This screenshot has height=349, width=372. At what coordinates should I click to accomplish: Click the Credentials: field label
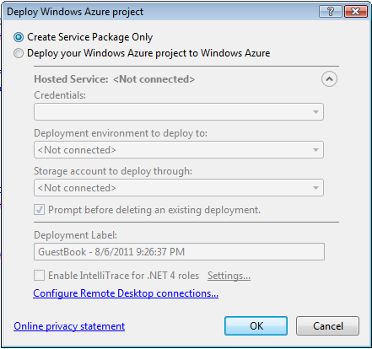coord(60,95)
